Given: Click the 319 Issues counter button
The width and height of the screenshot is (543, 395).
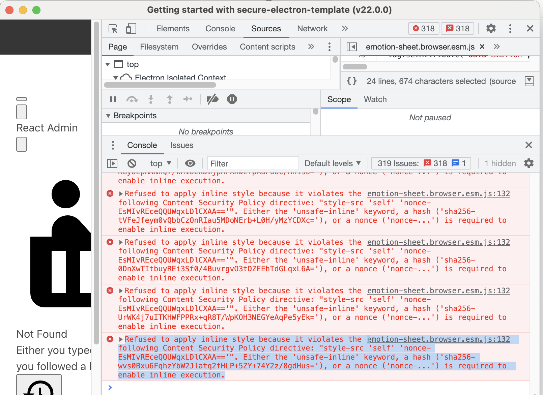Looking at the screenshot, I should click(x=421, y=163).
